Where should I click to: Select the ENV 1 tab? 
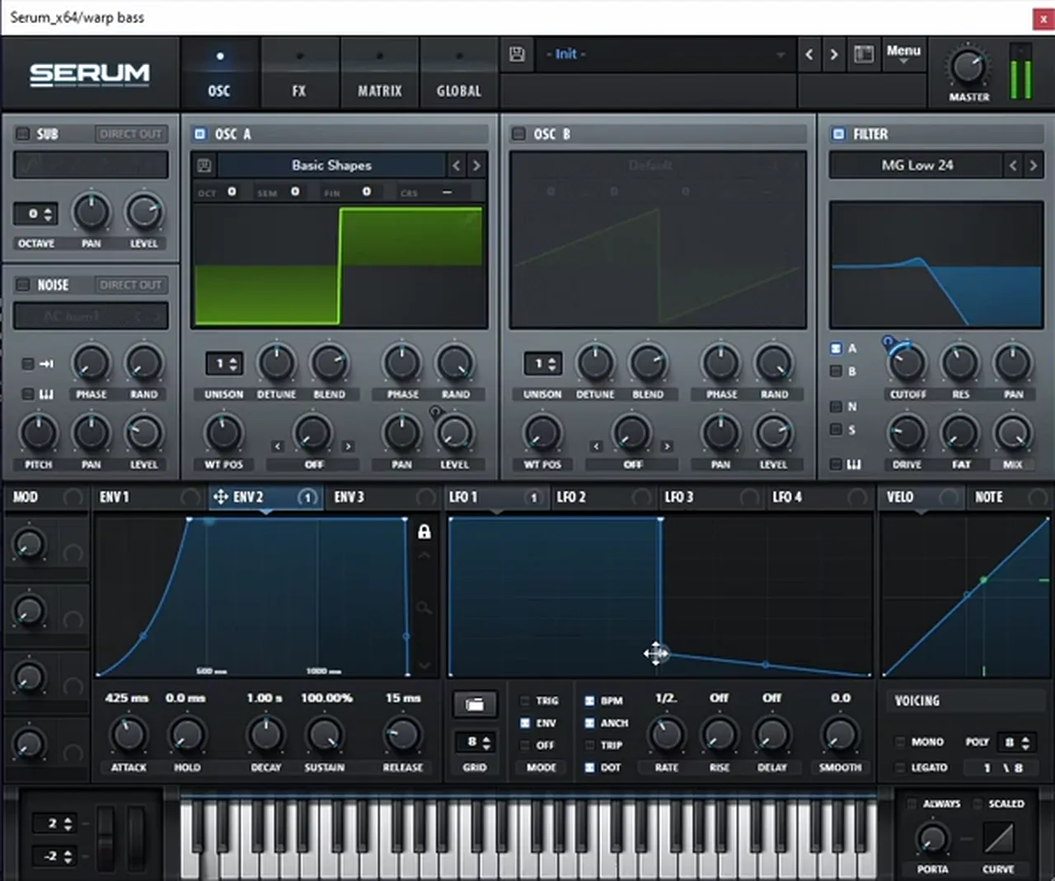[115, 497]
